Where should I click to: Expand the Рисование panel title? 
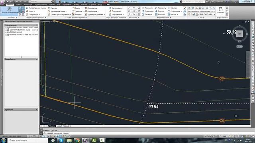pyautogui.click(x=134, y=17)
